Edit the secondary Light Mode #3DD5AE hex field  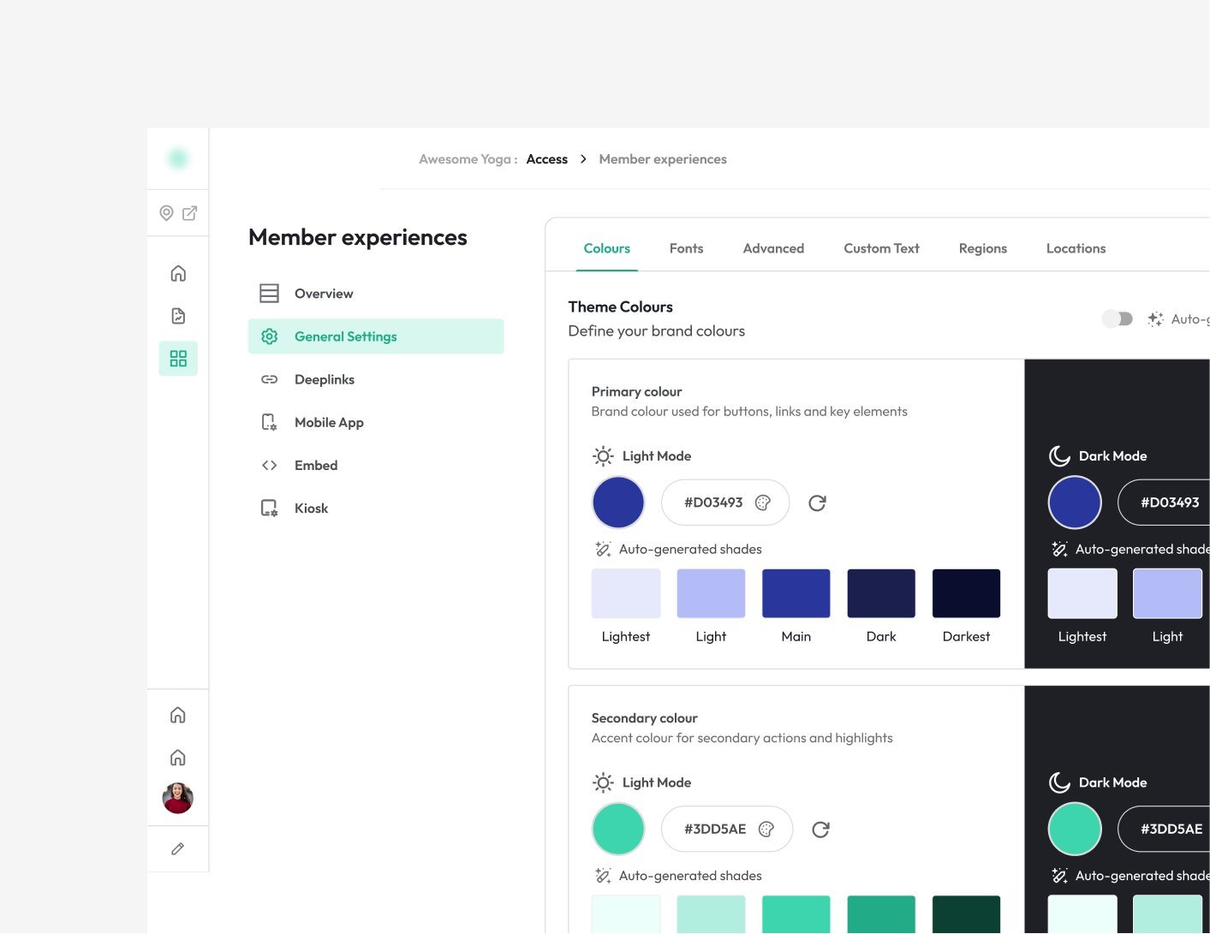coord(727,829)
